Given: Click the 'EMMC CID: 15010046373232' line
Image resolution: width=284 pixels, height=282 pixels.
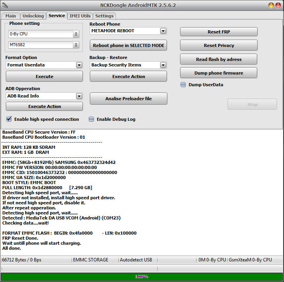Looking at the screenshot, I should click(60, 172).
